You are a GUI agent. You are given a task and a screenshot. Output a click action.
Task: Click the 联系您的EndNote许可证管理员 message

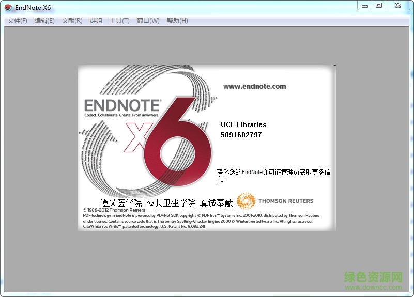273,176
